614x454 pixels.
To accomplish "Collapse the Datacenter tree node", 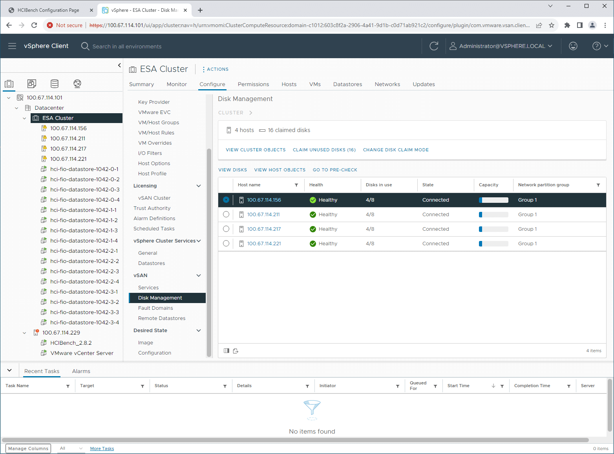I will (x=16, y=108).
